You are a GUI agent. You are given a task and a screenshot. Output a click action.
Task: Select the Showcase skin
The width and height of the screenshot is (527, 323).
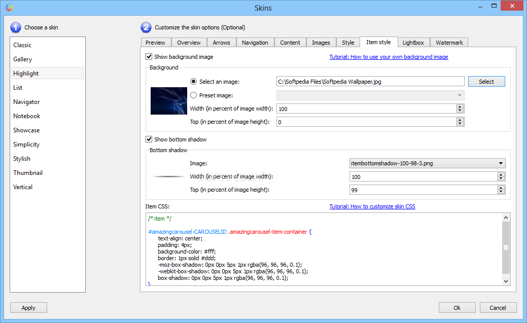[x=47, y=130]
